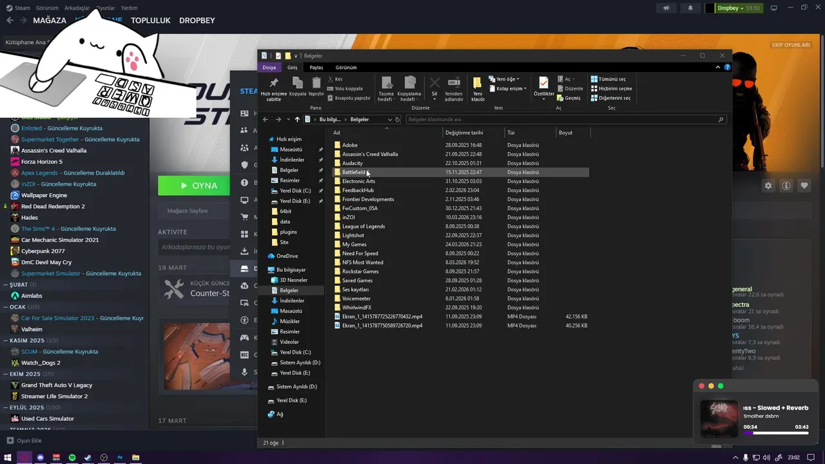The width and height of the screenshot is (825, 464).
Task: Click Düzenle in the Aç group
Action: click(x=570, y=88)
